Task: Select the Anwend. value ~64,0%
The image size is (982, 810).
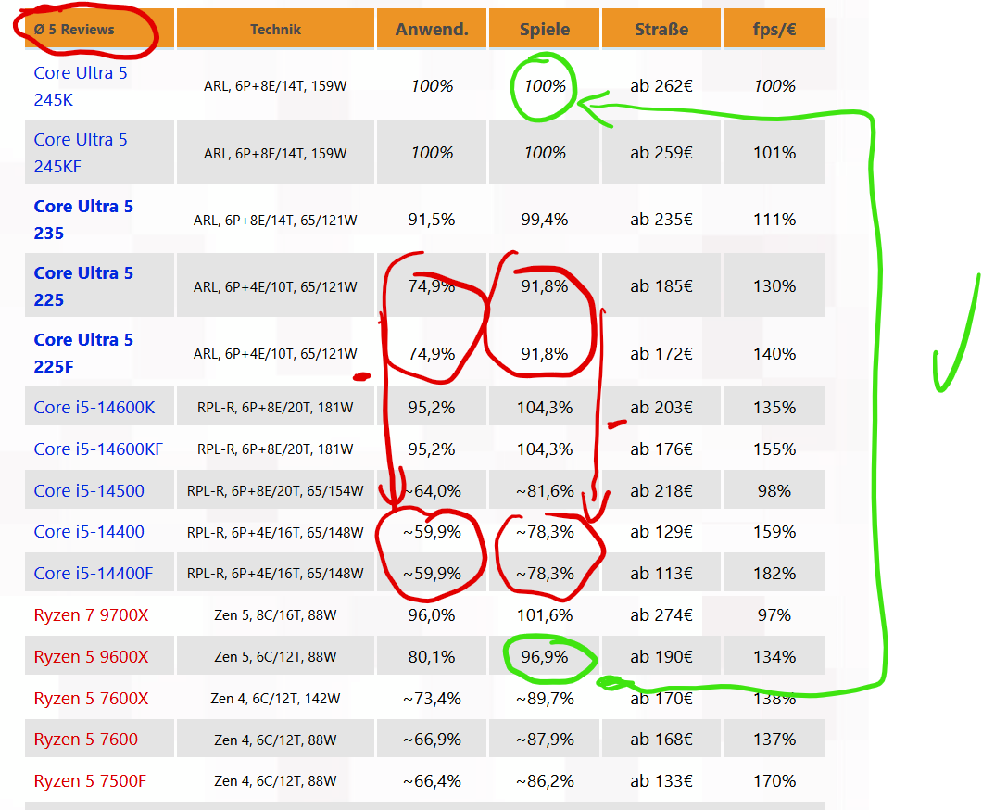Action: (x=432, y=491)
